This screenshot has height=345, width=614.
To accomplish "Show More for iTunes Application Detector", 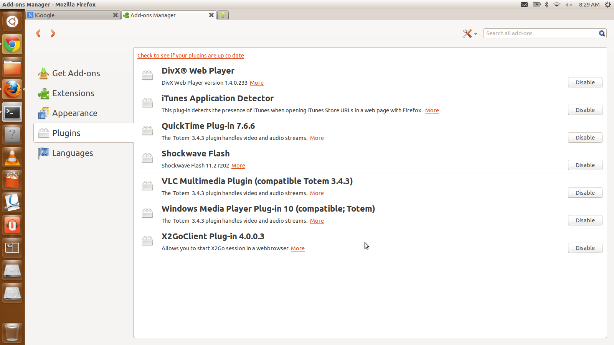I will (432, 110).
